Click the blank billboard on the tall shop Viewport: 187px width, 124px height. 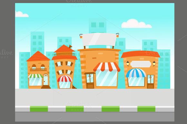click(99, 40)
